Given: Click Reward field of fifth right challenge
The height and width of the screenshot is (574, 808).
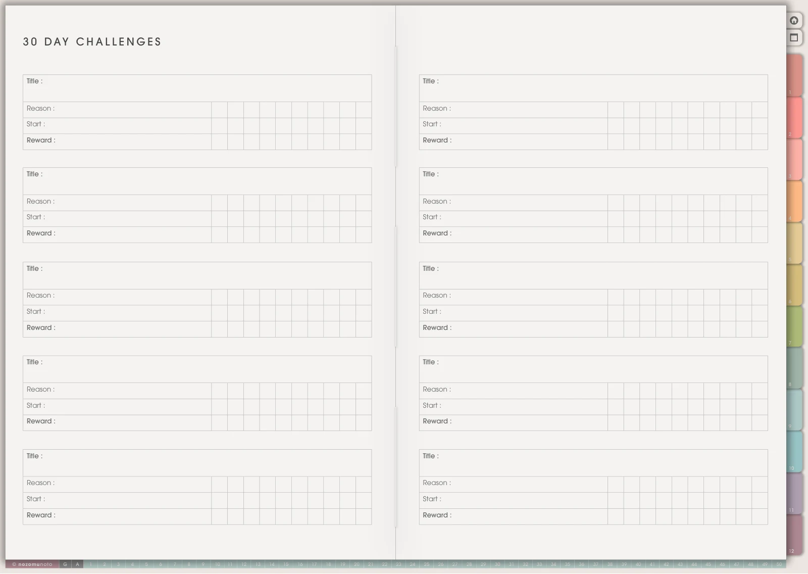Looking at the screenshot, I should (x=514, y=516).
